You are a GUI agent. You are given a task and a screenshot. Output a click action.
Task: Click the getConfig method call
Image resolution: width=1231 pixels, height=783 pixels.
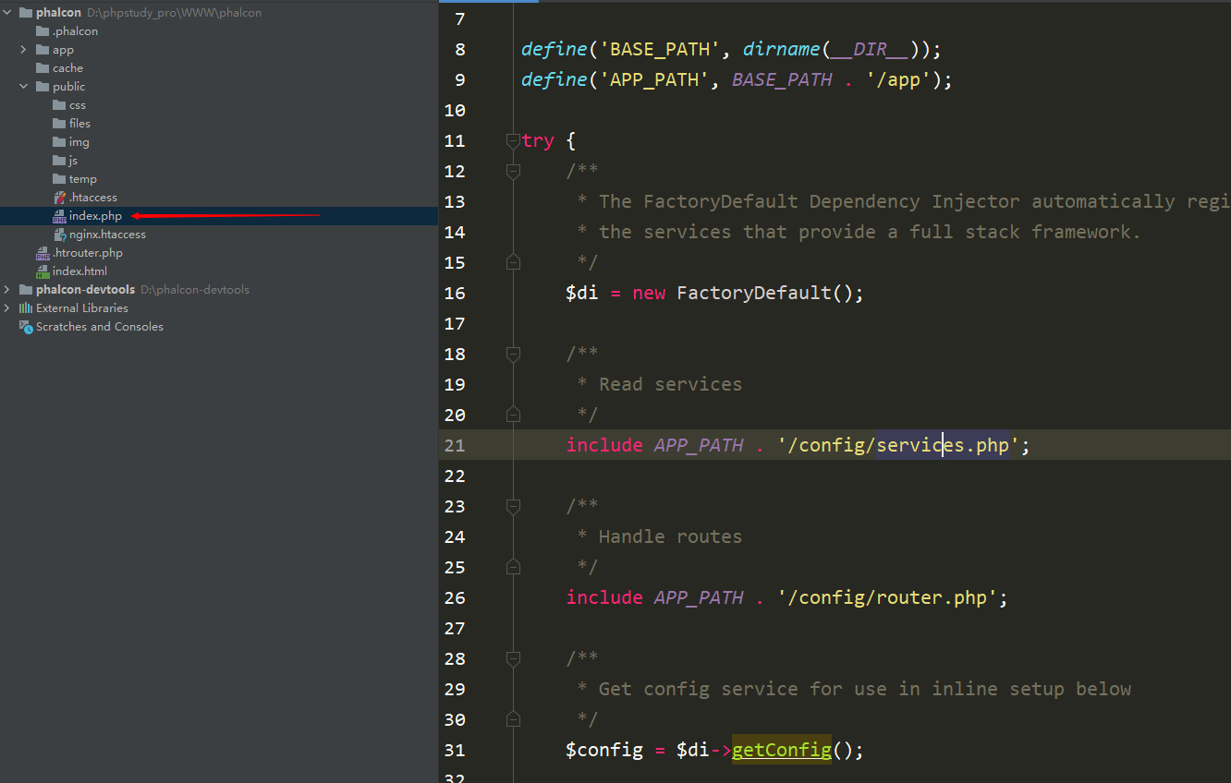(782, 750)
